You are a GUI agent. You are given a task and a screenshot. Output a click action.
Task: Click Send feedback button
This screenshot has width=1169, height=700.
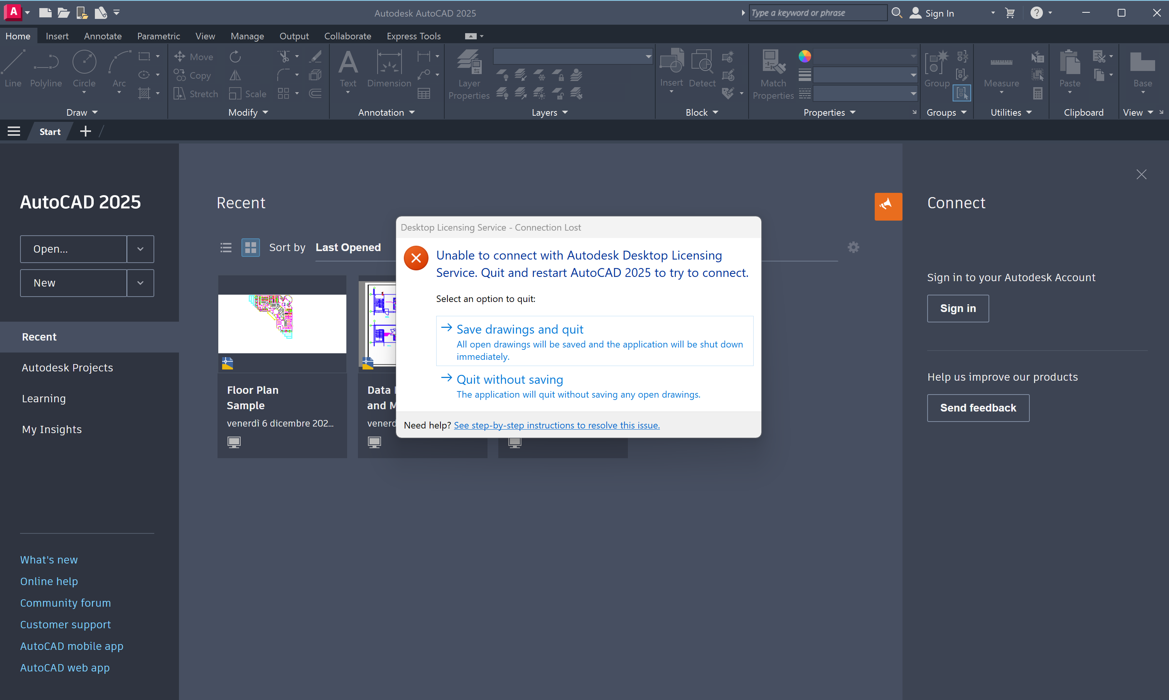pos(978,408)
